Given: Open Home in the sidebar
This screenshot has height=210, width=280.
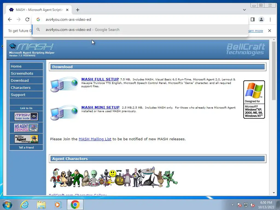Looking at the screenshot, I should coord(26,66).
